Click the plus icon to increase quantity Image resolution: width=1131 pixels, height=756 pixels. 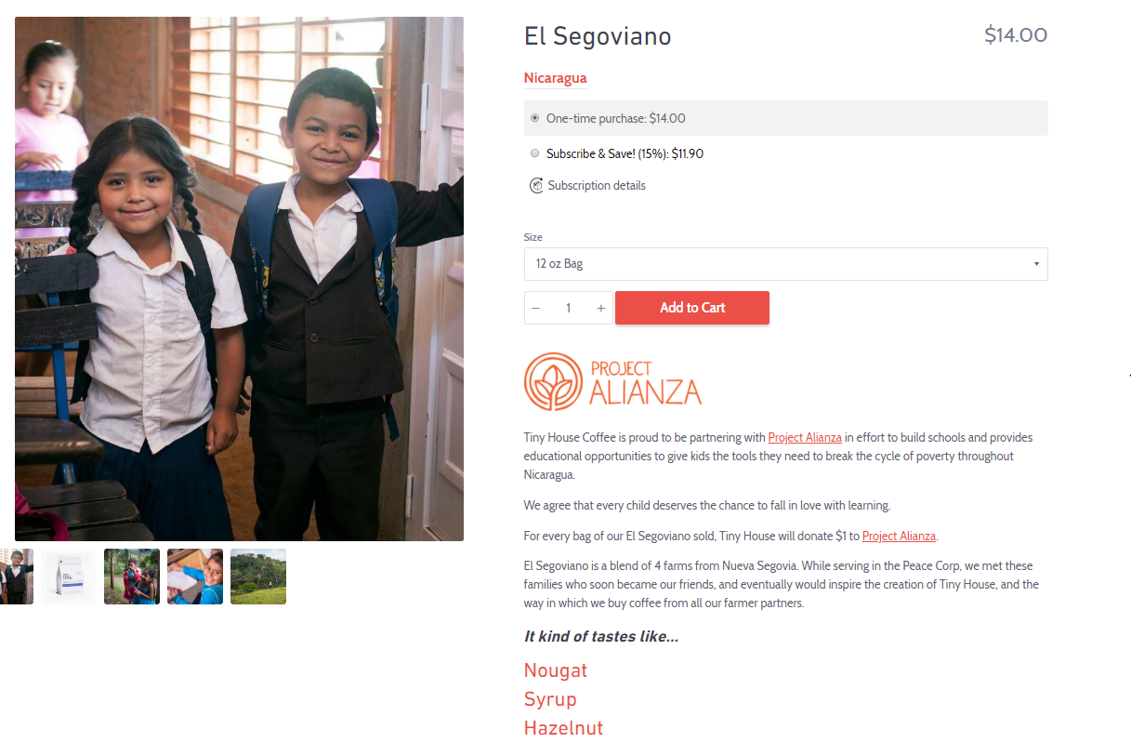pos(601,308)
